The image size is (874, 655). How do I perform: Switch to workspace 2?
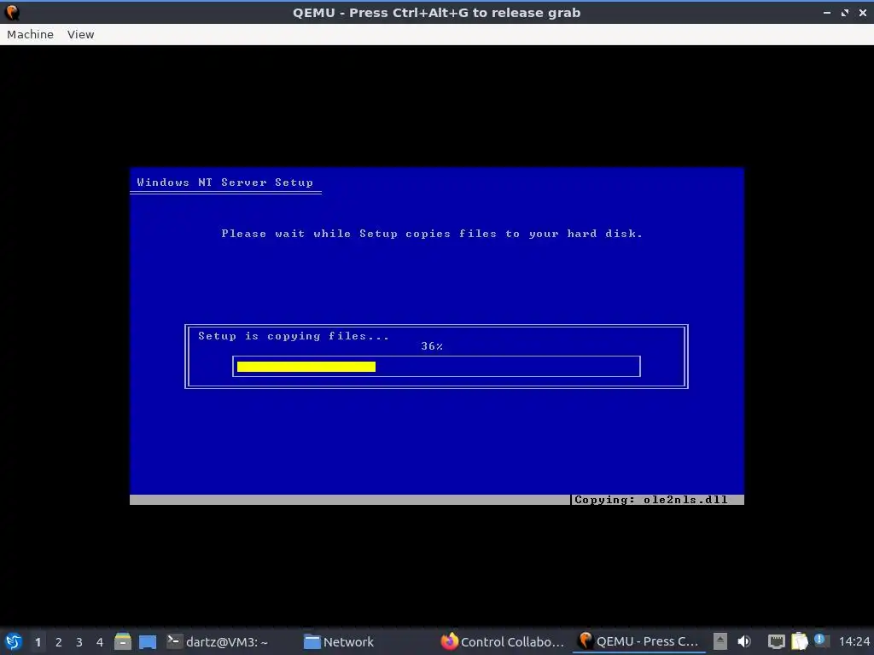coord(59,642)
